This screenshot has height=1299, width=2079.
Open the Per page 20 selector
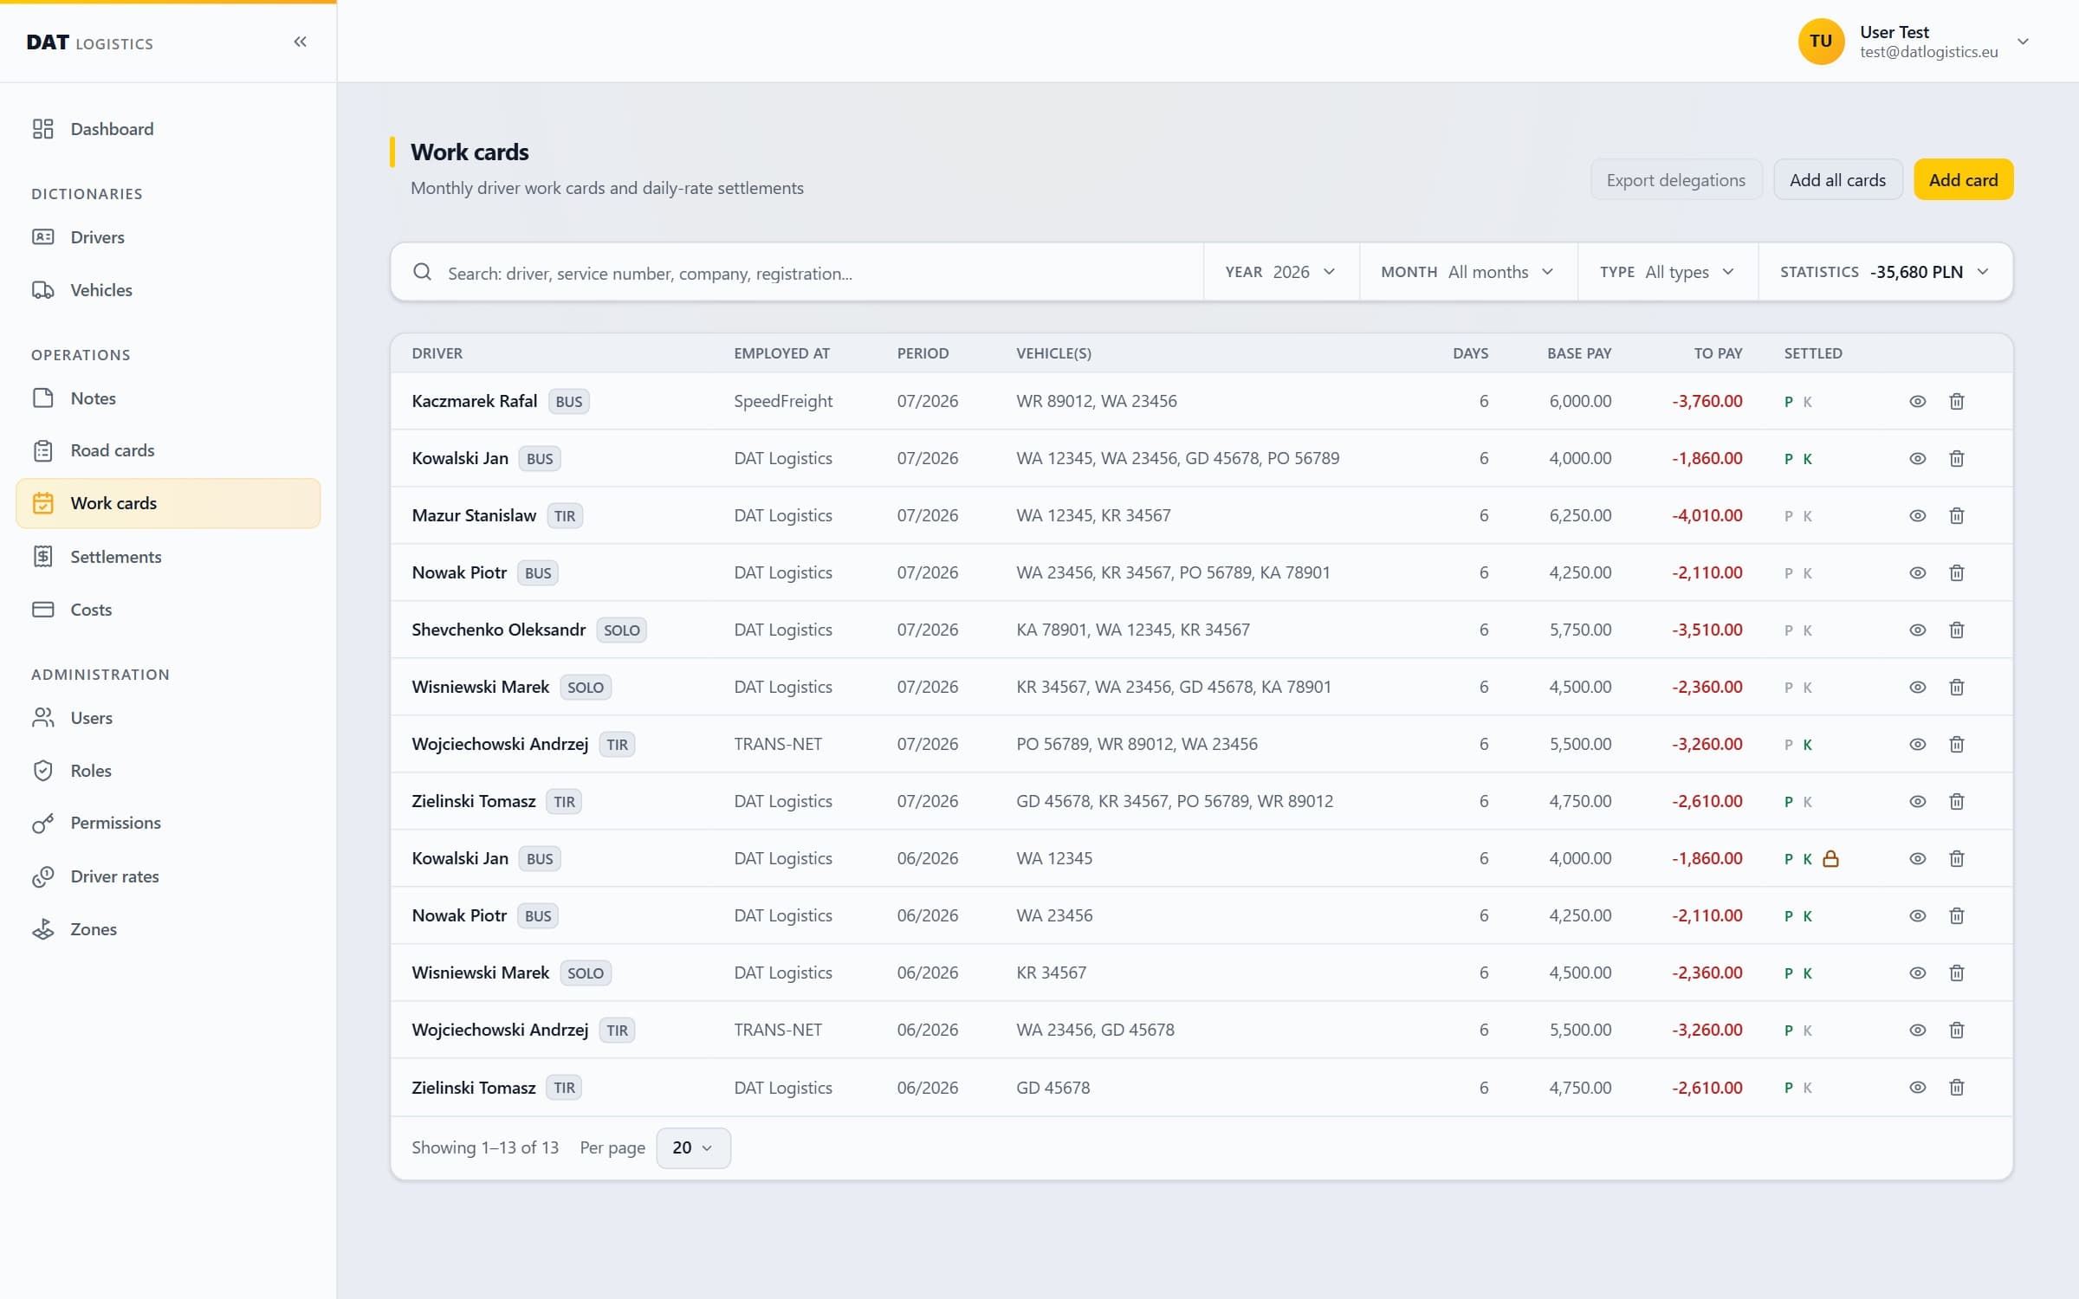[693, 1147]
